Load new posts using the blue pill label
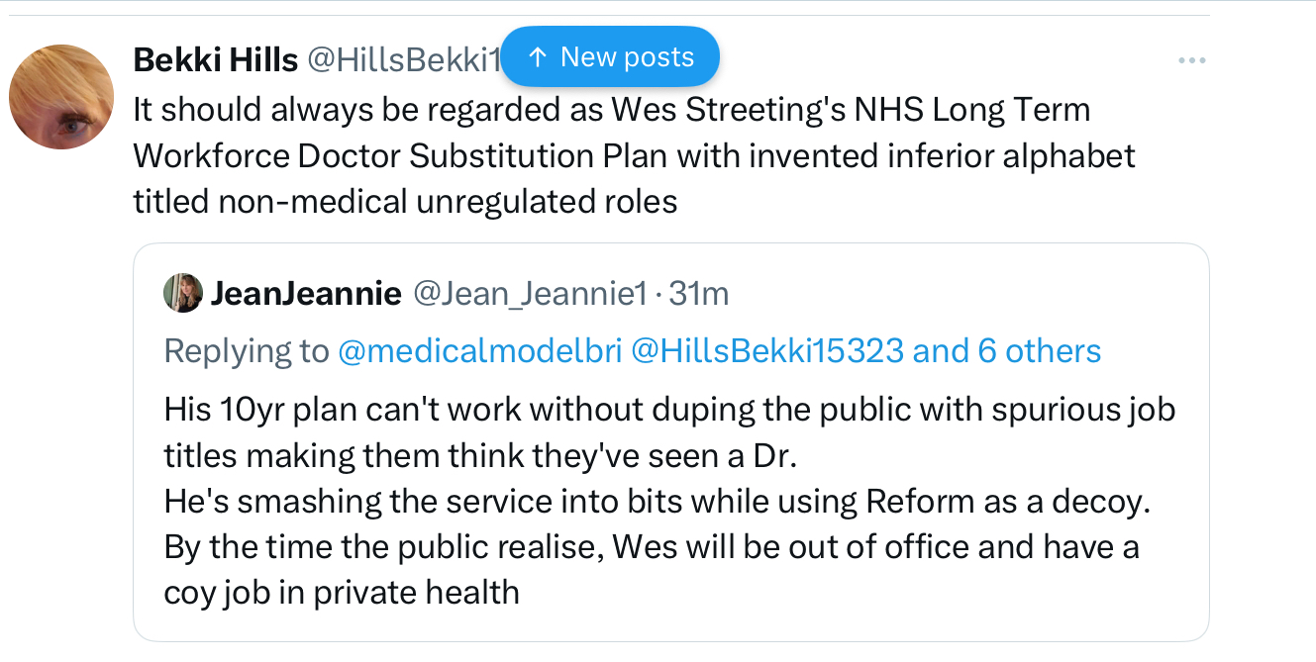The image size is (1316, 662). tap(627, 57)
